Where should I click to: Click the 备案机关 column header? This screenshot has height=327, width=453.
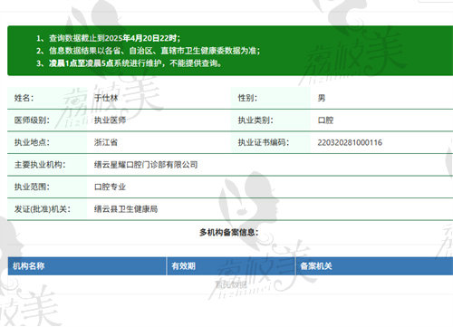tap(316, 266)
